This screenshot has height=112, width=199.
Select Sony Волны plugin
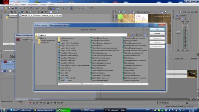point(97,46)
